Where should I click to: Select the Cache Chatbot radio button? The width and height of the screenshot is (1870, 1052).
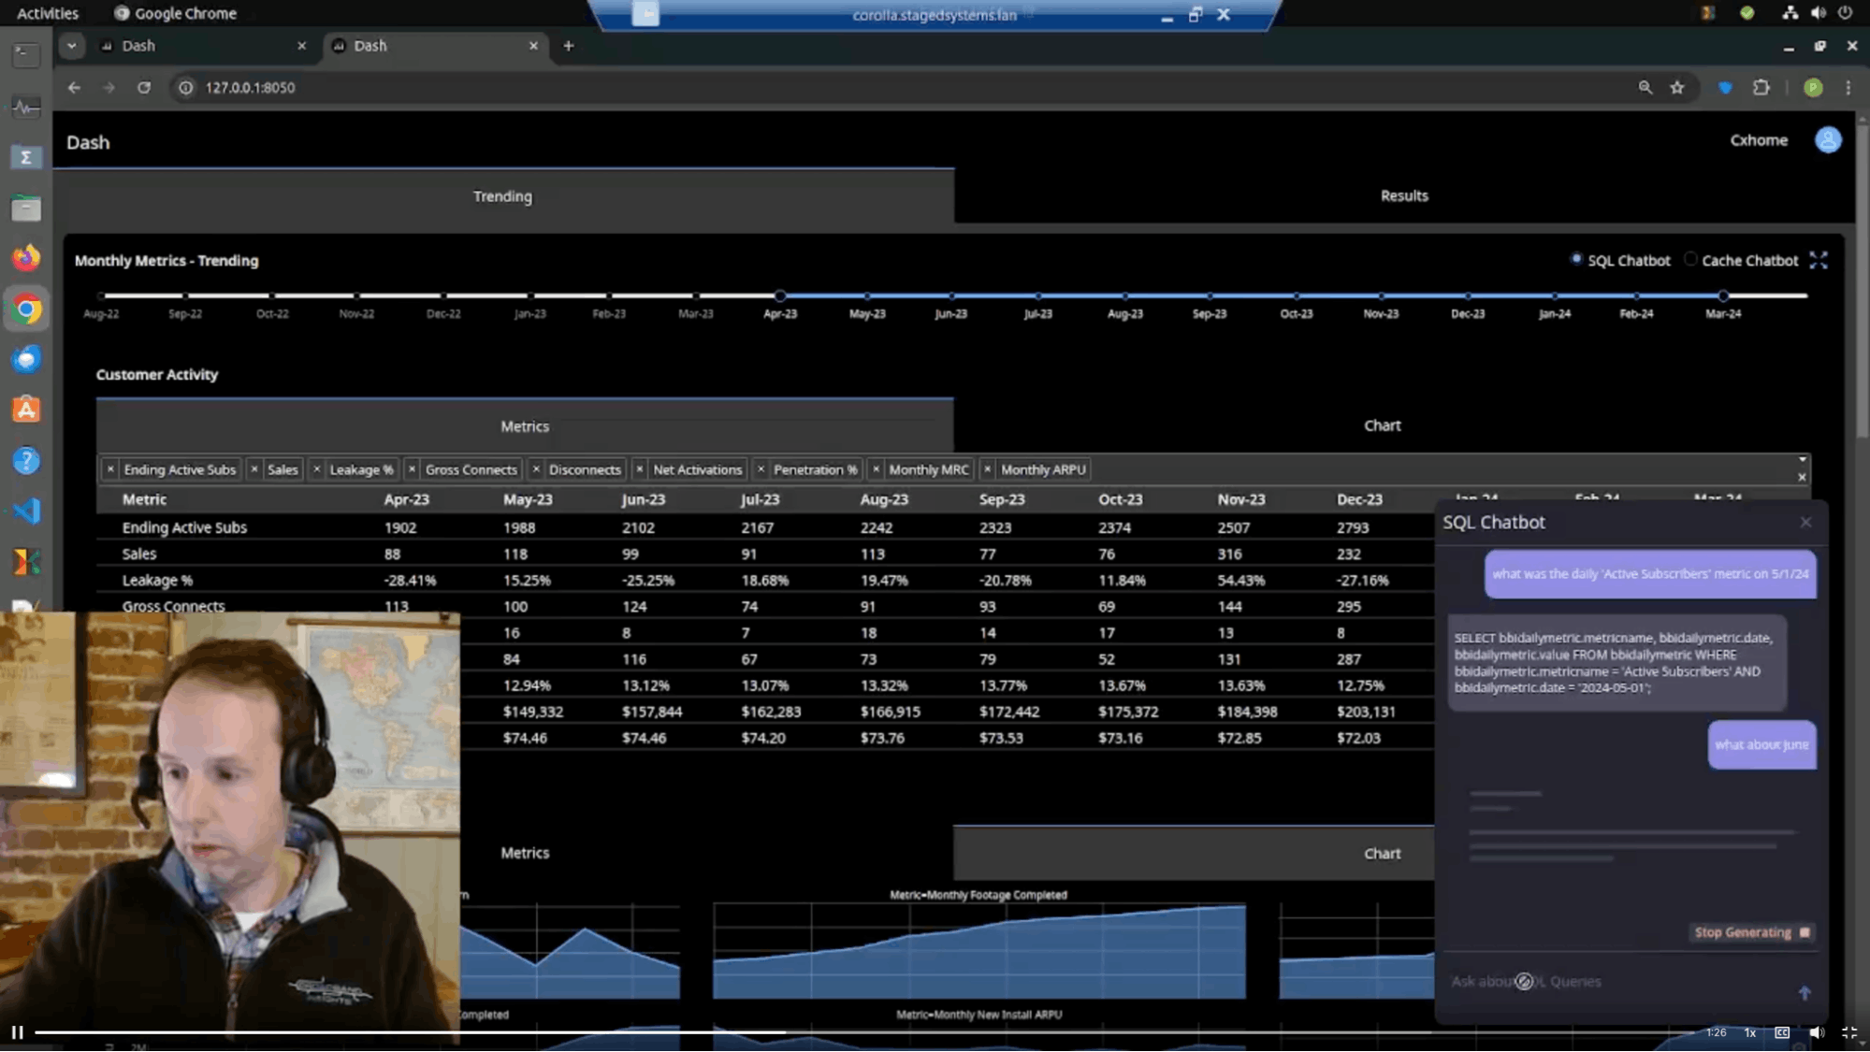pos(1690,259)
